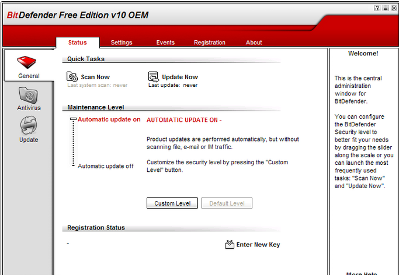Screen dimensions: 399x275
Task: Click the Scan Now icon
Action: 72,76
